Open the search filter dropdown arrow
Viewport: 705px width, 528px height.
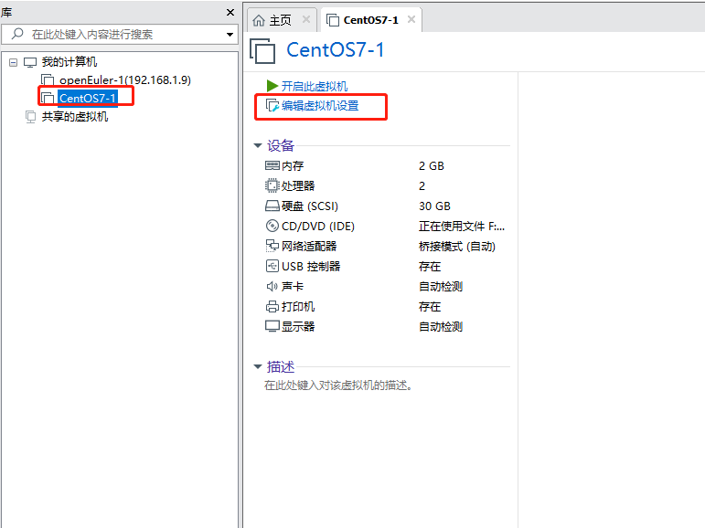coord(230,35)
